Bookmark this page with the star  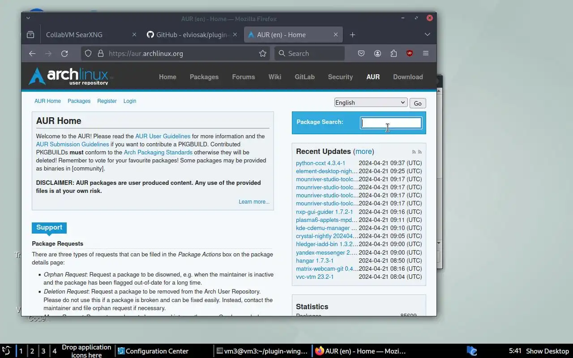tap(263, 53)
